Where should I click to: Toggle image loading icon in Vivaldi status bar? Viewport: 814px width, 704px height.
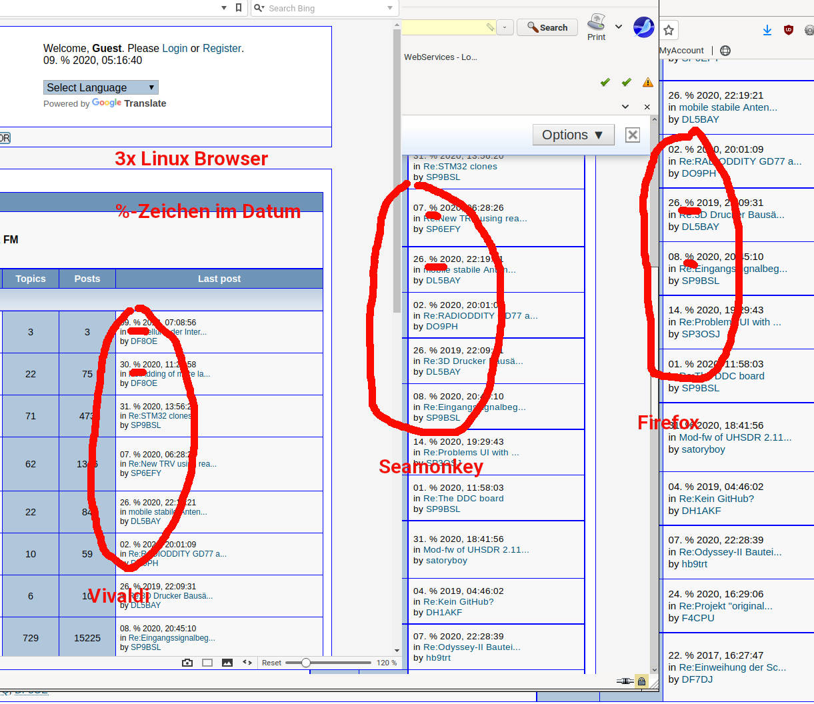tap(227, 663)
